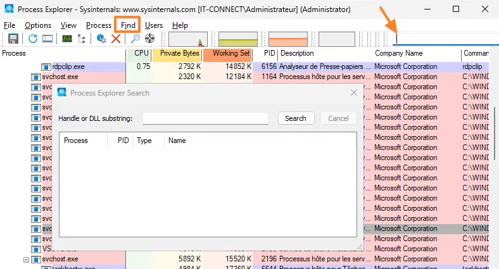Click the show lower pane toolbar icon
Image resolution: width=499 pixels, height=269 pixels.
(x=47, y=39)
